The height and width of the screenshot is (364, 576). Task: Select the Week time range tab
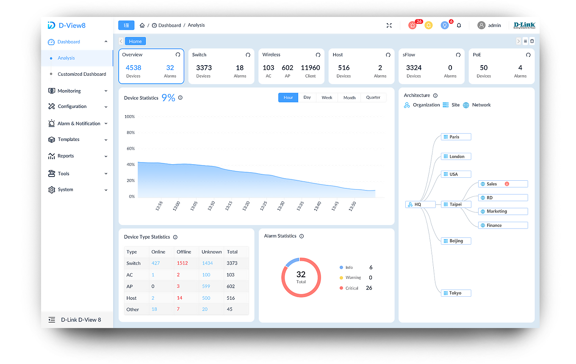[x=327, y=98]
